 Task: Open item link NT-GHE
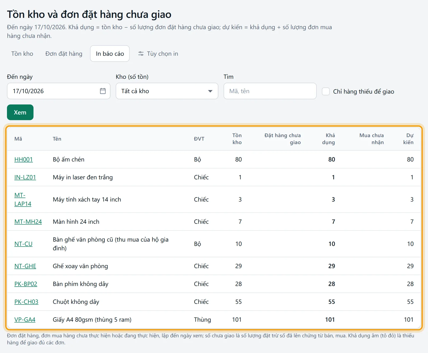point(25,266)
